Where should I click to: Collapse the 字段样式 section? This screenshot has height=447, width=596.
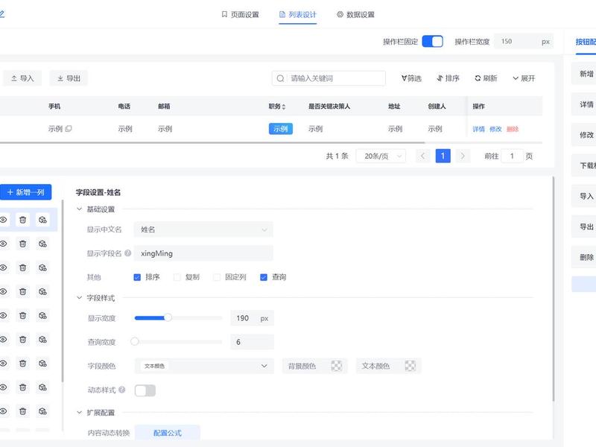coord(80,297)
